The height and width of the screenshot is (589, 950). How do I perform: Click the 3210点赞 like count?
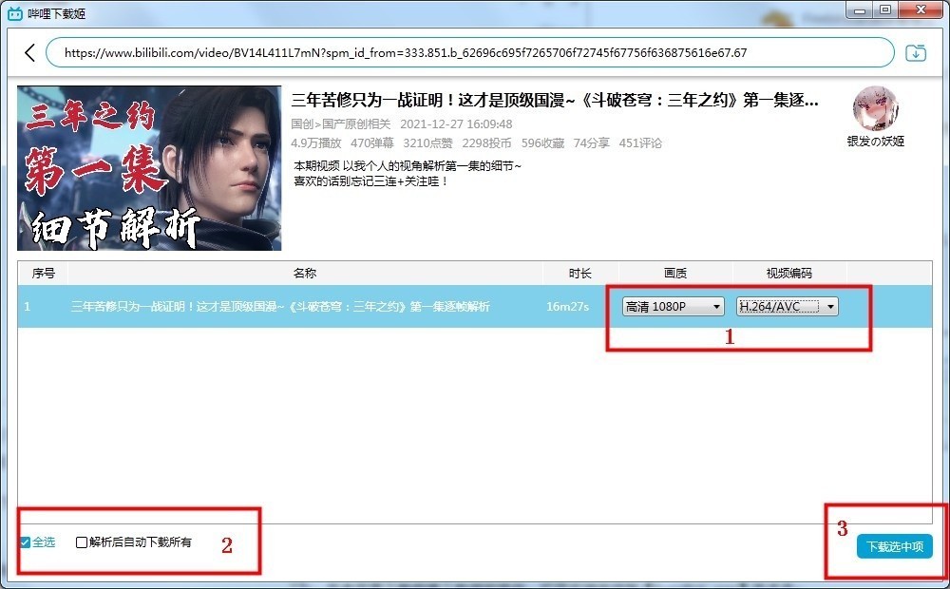click(427, 143)
